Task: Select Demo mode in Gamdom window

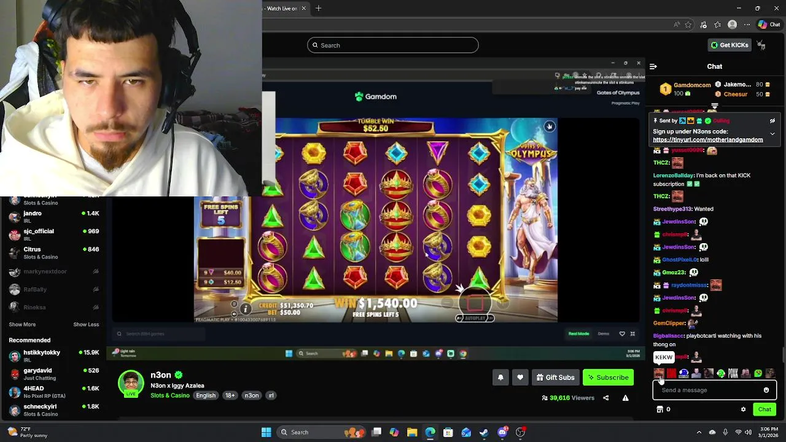Action: click(604, 333)
